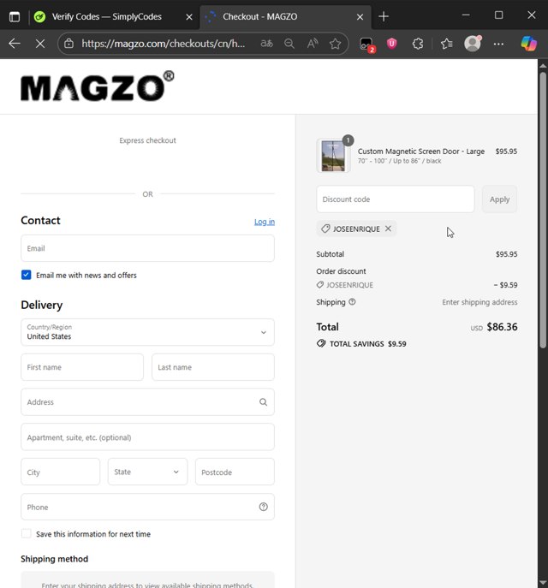Click the Apartment, suite field
This screenshot has width=548, height=588.
[x=148, y=437]
